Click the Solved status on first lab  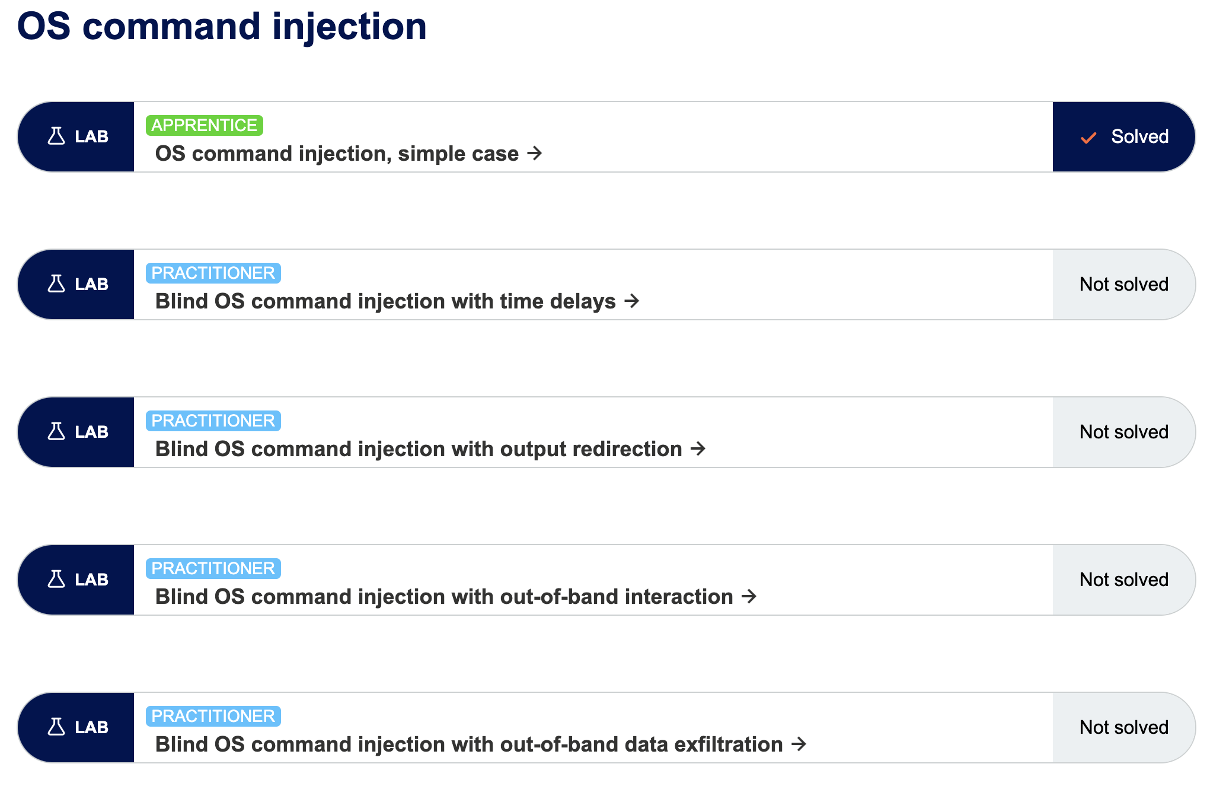point(1139,136)
